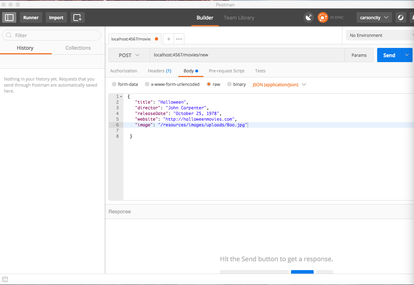Click the "image" line in body editor

(x=269, y=125)
